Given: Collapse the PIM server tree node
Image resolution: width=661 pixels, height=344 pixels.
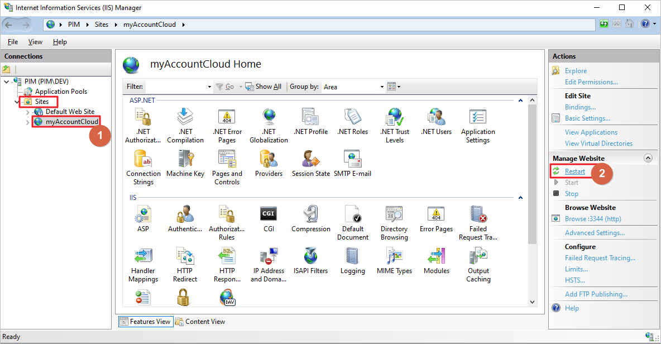Looking at the screenshot, I should pyautogui.click(x=6, y=82).
